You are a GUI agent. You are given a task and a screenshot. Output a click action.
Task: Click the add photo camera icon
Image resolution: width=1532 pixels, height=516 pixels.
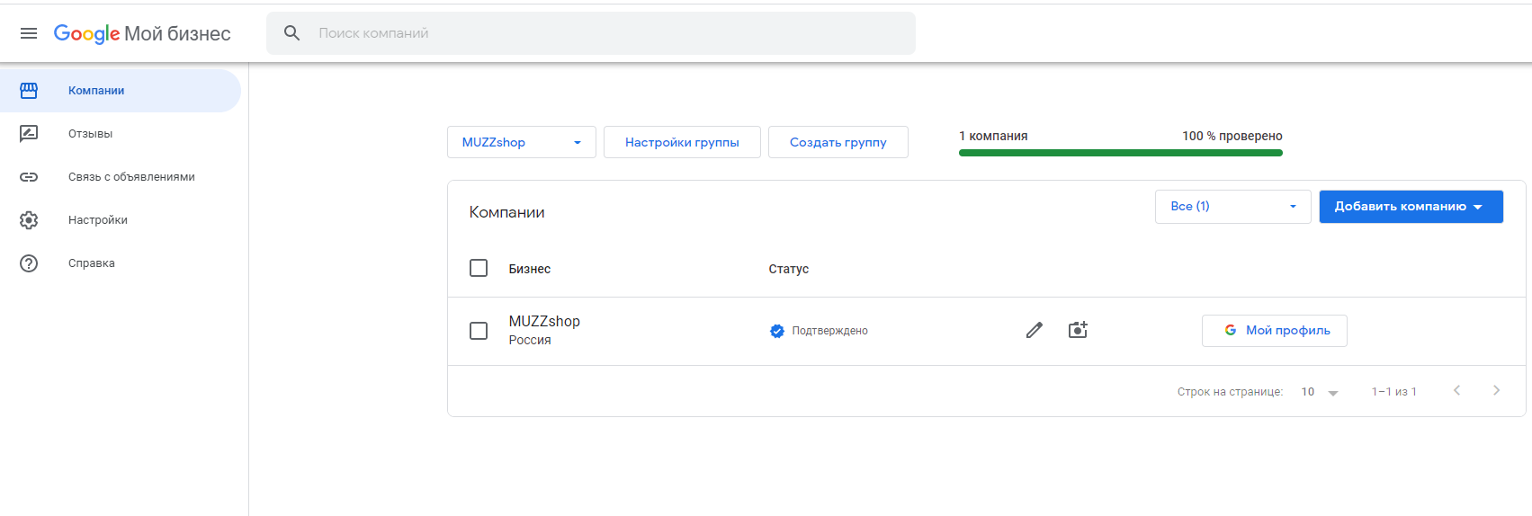[1078, 330]
